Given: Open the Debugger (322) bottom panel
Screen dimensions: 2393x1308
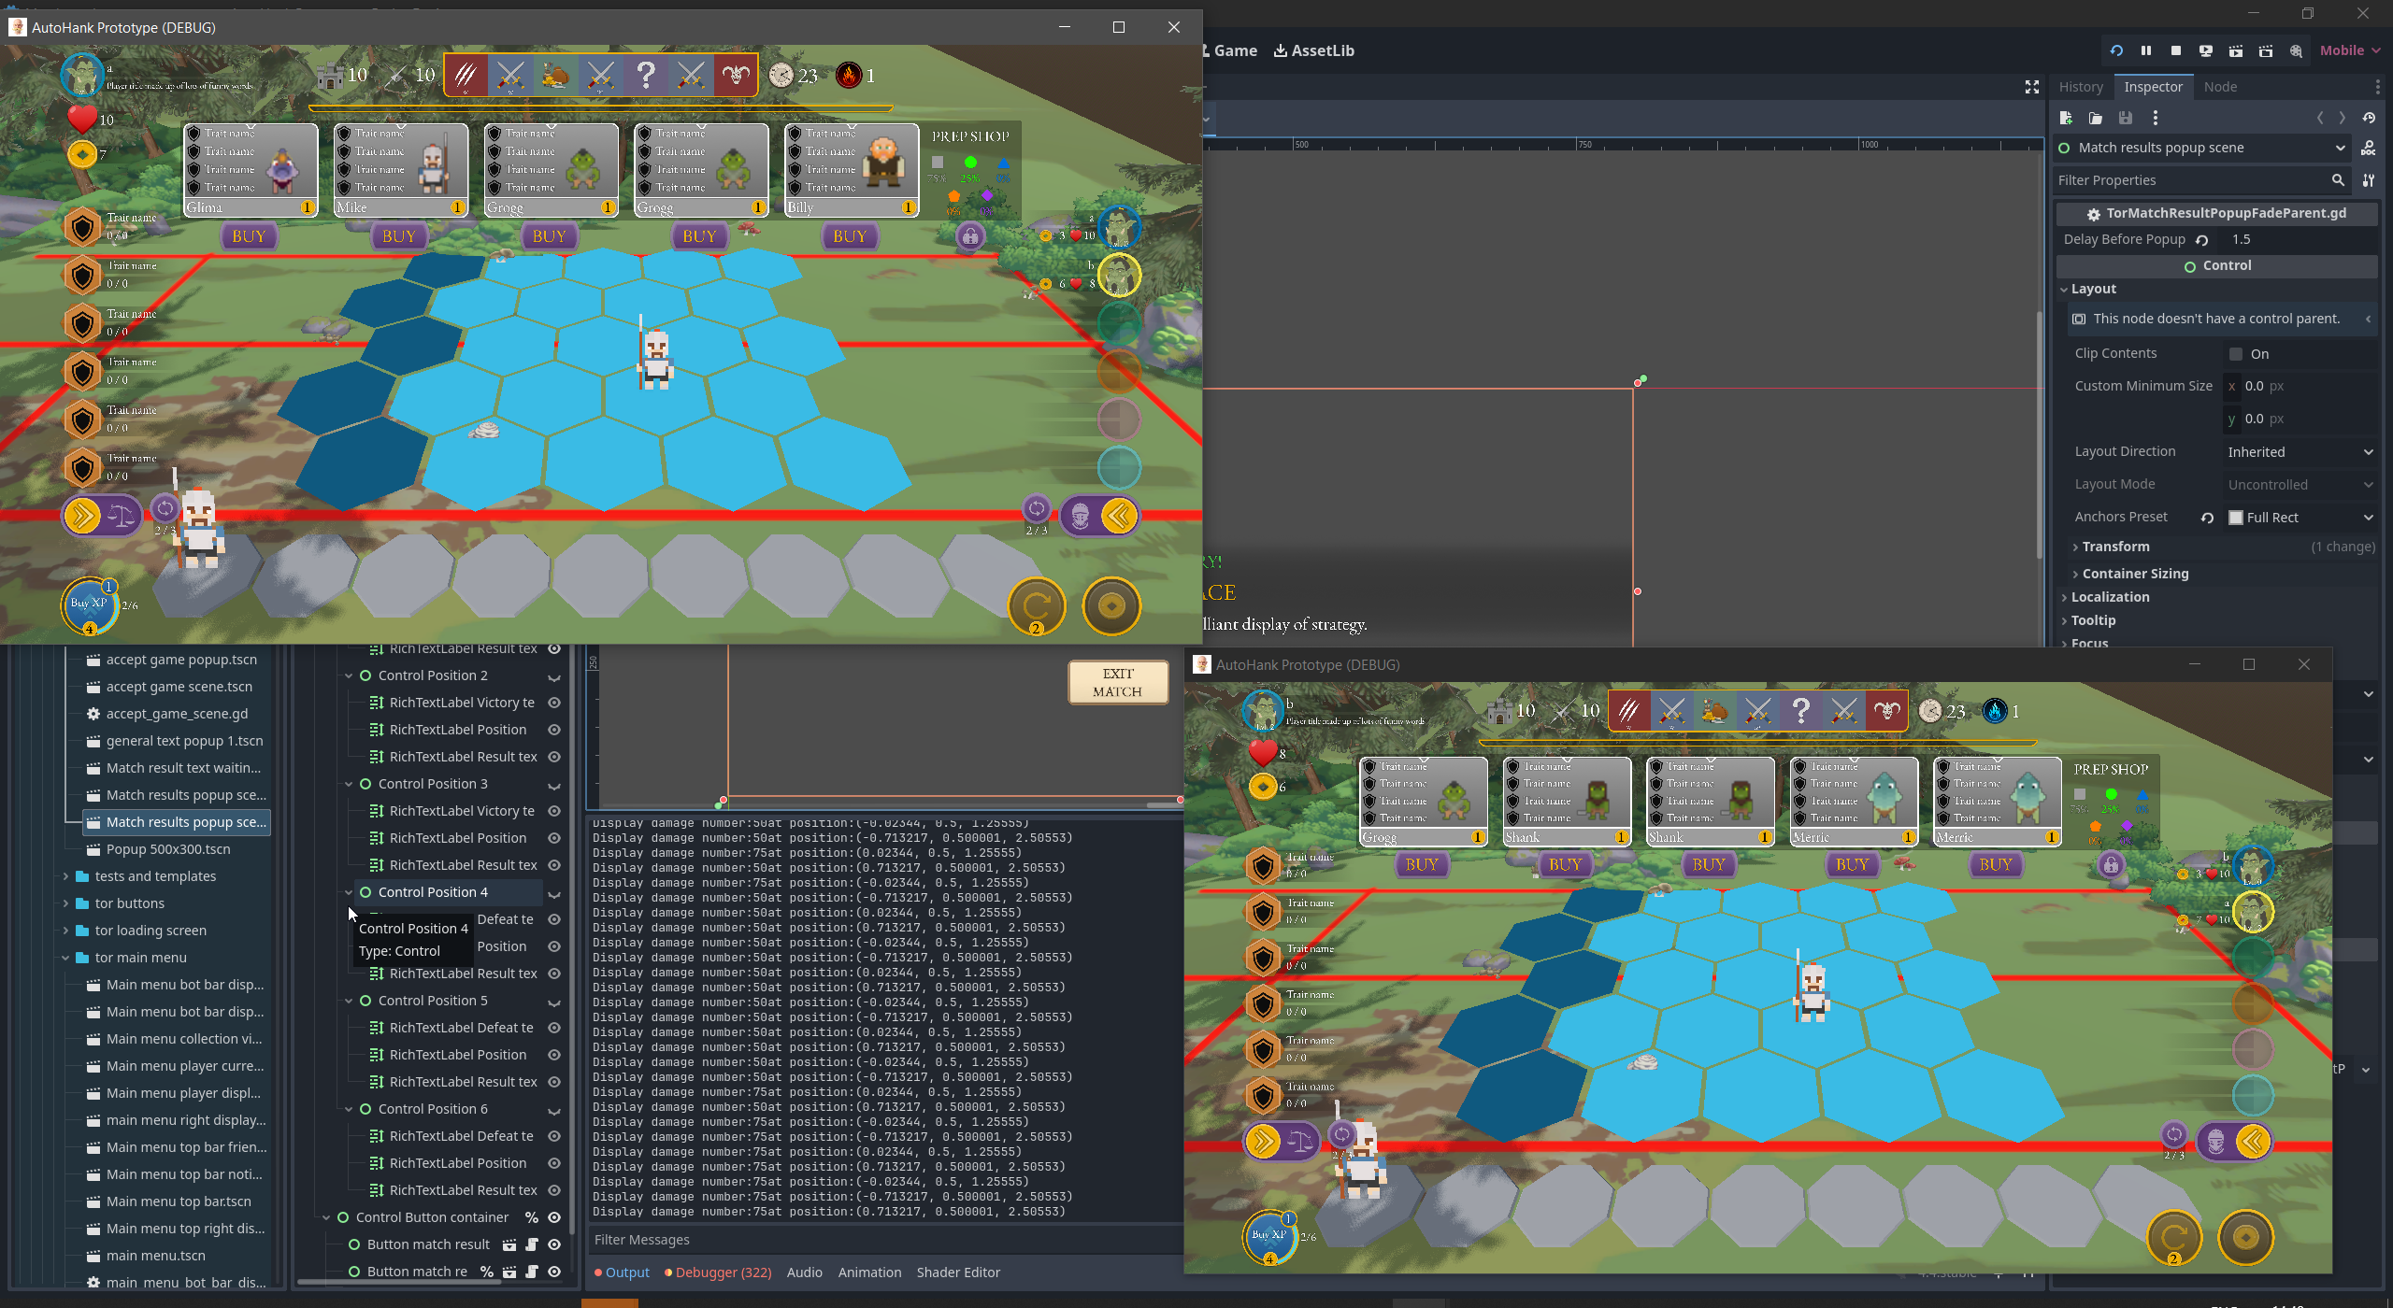Looking at the screenshot, I should click(718, 1272).
